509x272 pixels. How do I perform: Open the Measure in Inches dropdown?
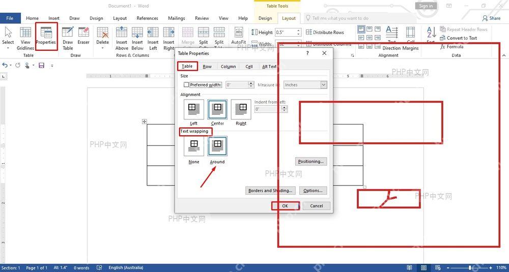[305, 85]
